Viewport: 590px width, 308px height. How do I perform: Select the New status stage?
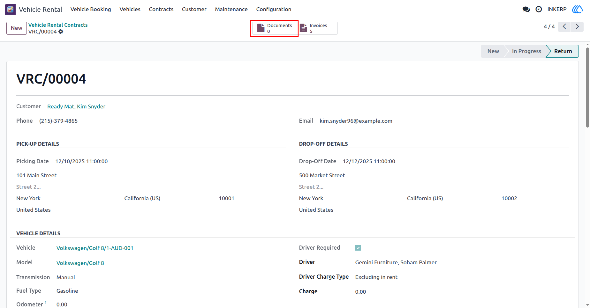(x=493, y=51)
